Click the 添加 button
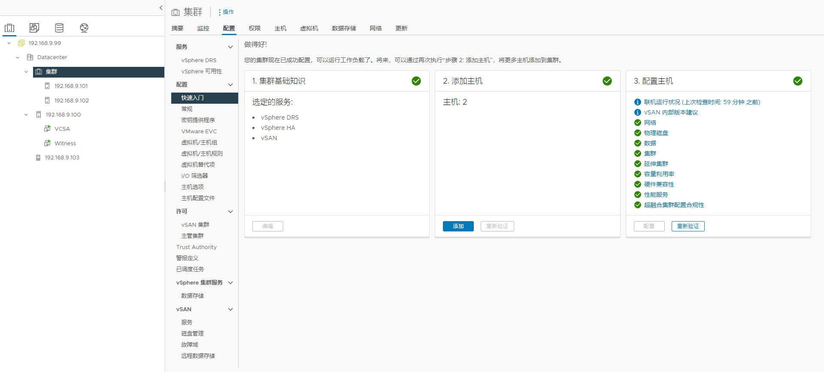 (458, 226)
